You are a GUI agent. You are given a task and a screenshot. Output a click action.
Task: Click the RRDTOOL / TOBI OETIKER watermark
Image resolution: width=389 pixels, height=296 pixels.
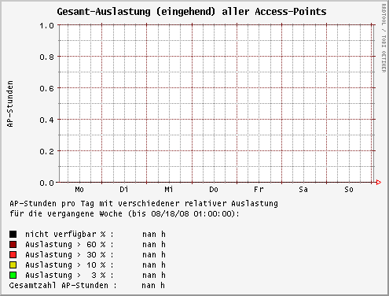(x=383, y=38)
